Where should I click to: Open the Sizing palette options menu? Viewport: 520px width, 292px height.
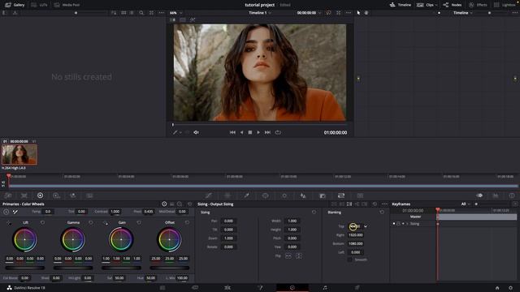point(384,204)
